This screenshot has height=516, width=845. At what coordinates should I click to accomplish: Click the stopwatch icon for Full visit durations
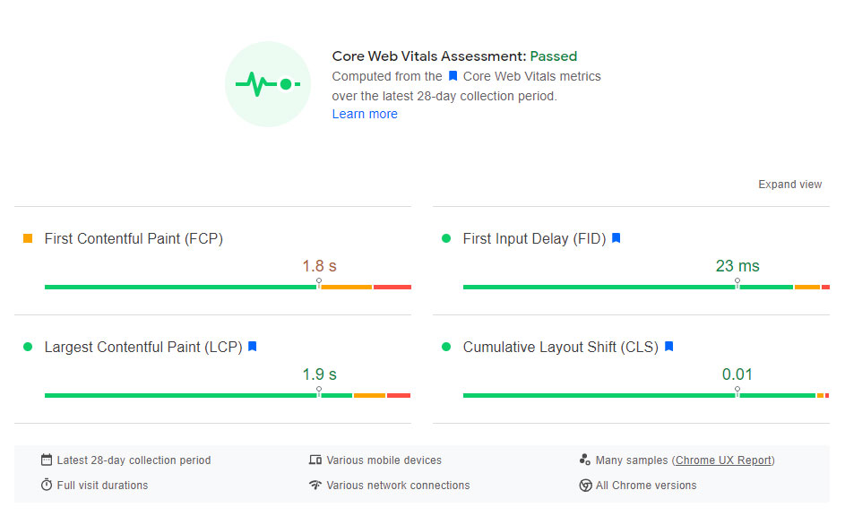click(x=47, y=485)
